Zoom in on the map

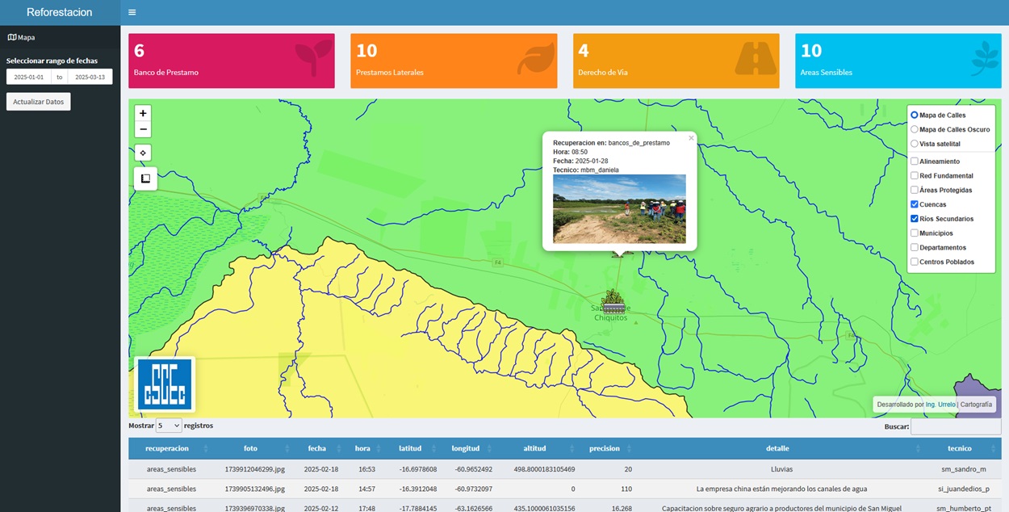(143, 114)
